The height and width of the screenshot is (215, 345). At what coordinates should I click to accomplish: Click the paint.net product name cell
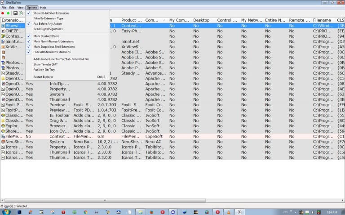[130, 42]
